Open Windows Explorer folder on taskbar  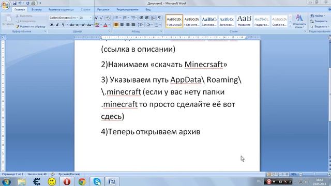[x=22, y=181]
